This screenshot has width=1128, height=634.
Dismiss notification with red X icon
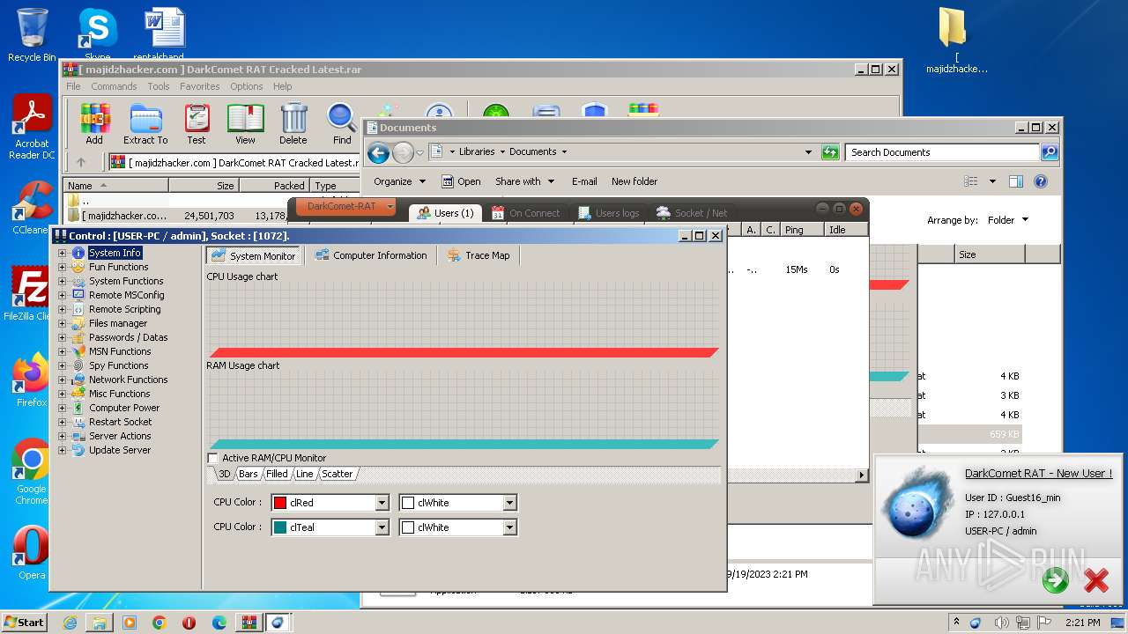1096,579
